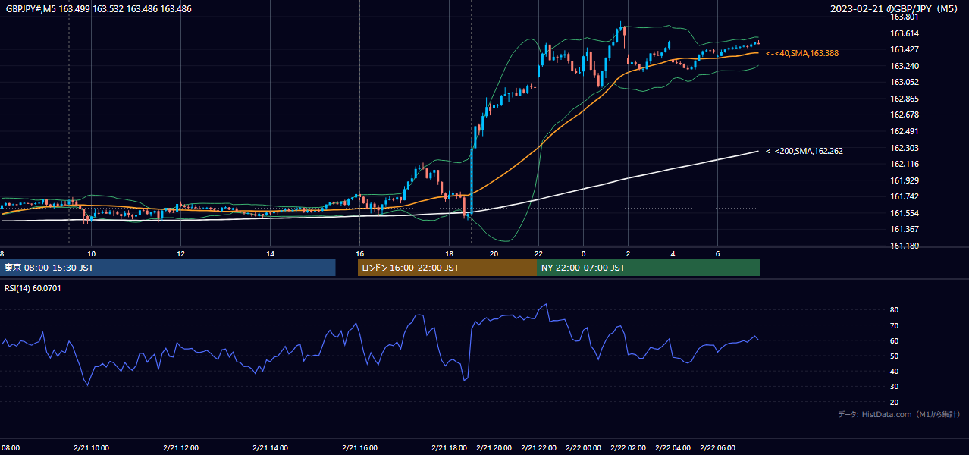969x455 pixels.
Task: Click RSI scale value 60
Action: (x=894, y=340)
